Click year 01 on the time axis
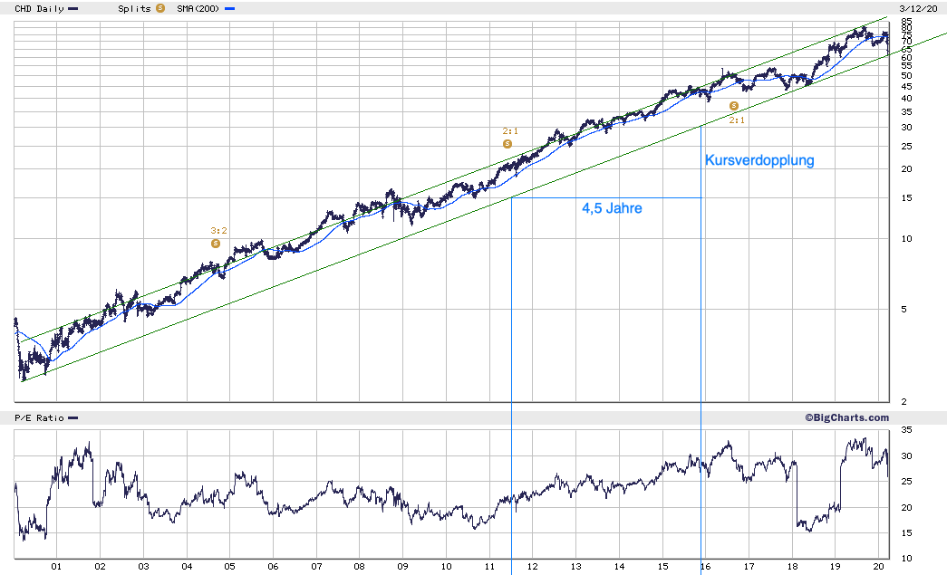The height and width of the screenshot is (575, 947). pos(56,567)
